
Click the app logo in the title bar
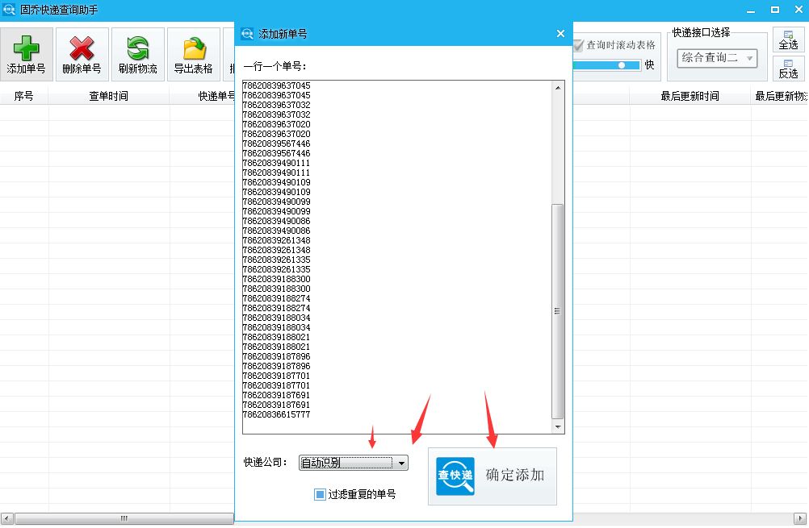8,8
